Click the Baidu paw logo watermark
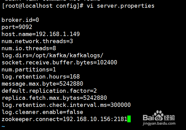This screenshot has width=186, height=130. [x=159, y=115]
